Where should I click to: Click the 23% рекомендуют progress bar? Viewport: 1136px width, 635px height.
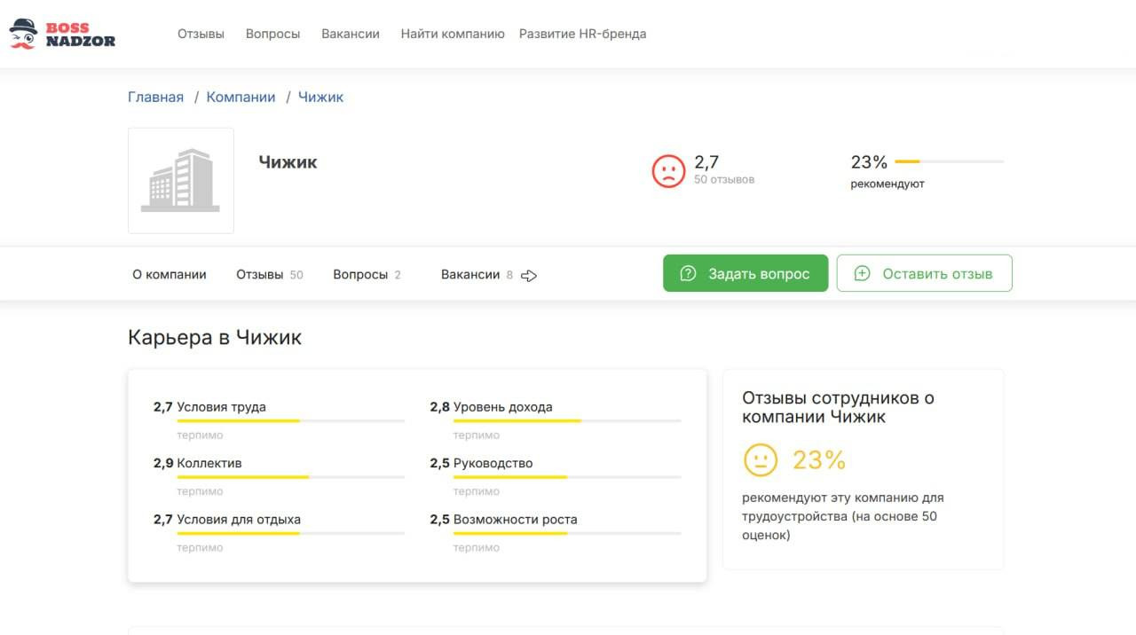pyautogui.click(x=949, y=161)
